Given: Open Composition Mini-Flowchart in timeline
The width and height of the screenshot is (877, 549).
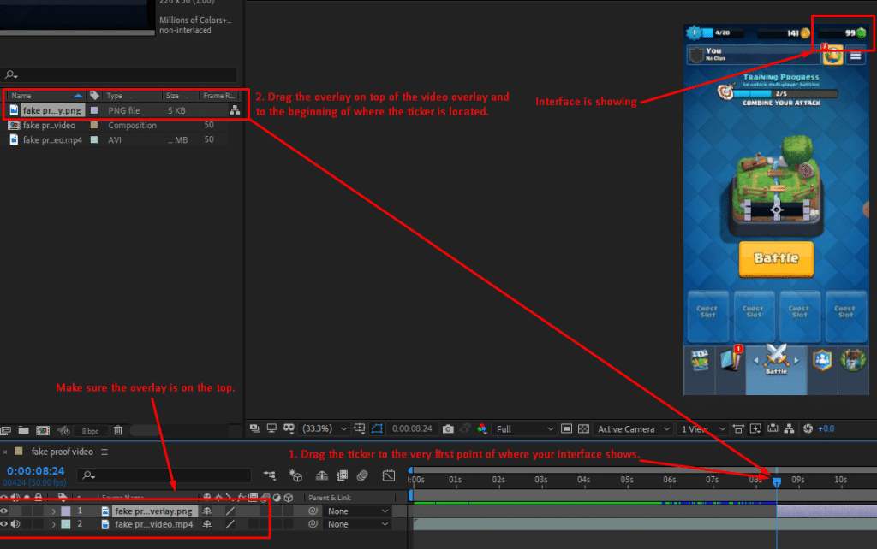Looking at the screenshot, I should [270, 475].
